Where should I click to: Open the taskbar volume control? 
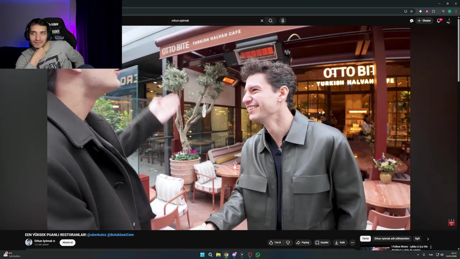(x=442, y=255)
